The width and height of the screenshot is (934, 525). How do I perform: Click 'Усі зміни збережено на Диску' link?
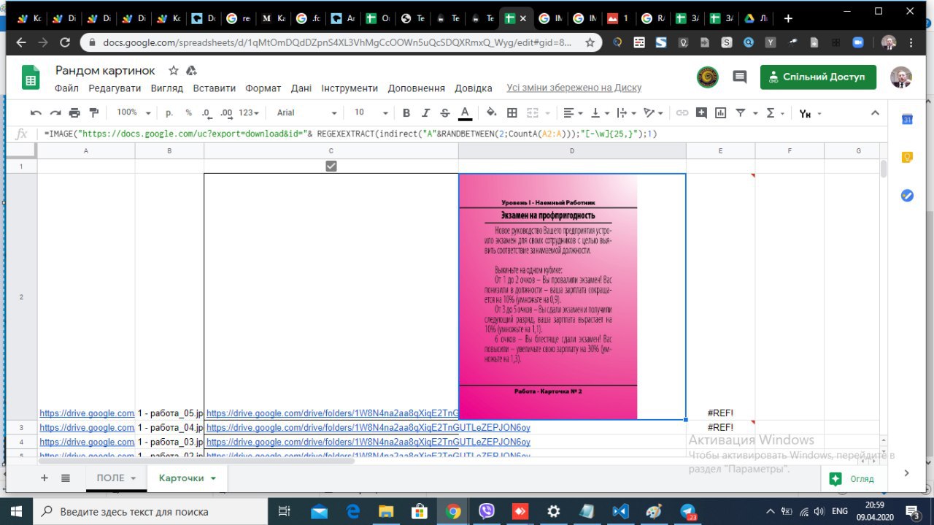click(x=574, y=88)
